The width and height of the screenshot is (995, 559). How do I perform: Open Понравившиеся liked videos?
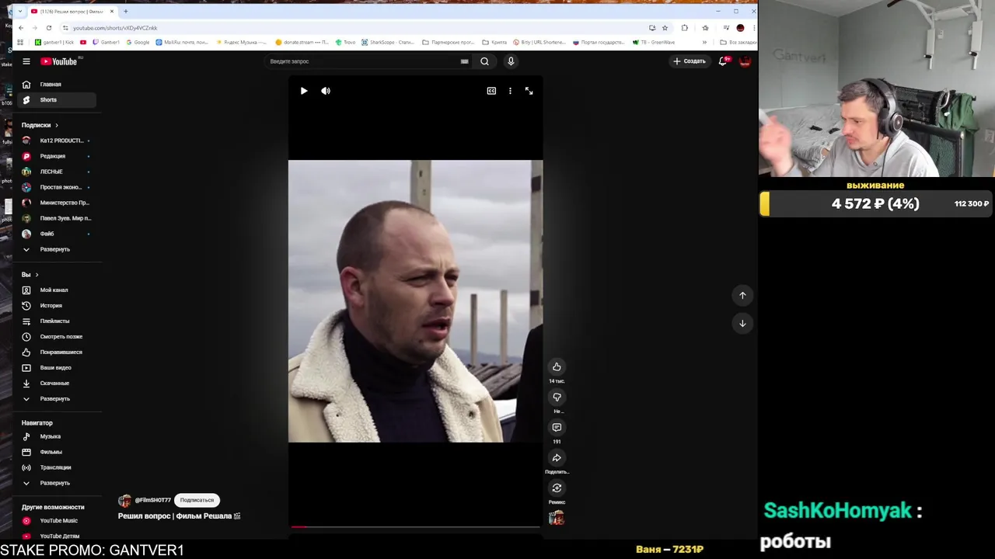click(56, 352)
